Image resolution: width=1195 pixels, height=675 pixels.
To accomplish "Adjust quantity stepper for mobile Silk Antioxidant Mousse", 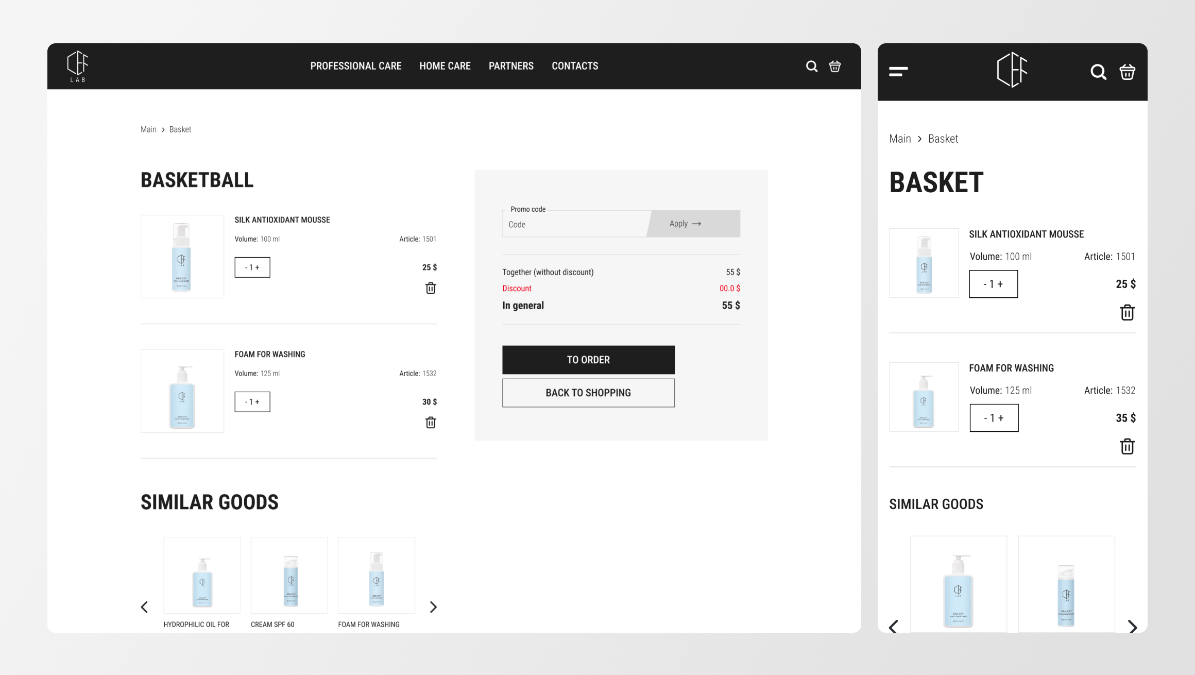I will pos(993,284).
